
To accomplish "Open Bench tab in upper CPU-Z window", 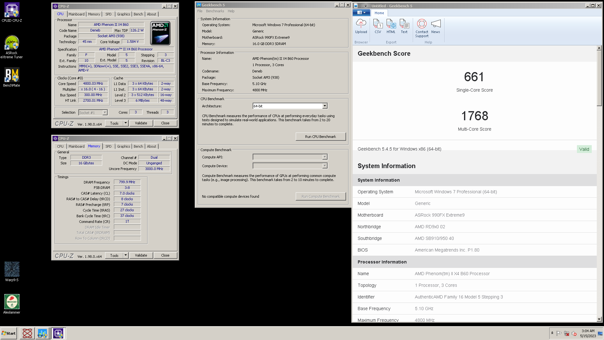I will pyautogui.click(x=138, y=14).
